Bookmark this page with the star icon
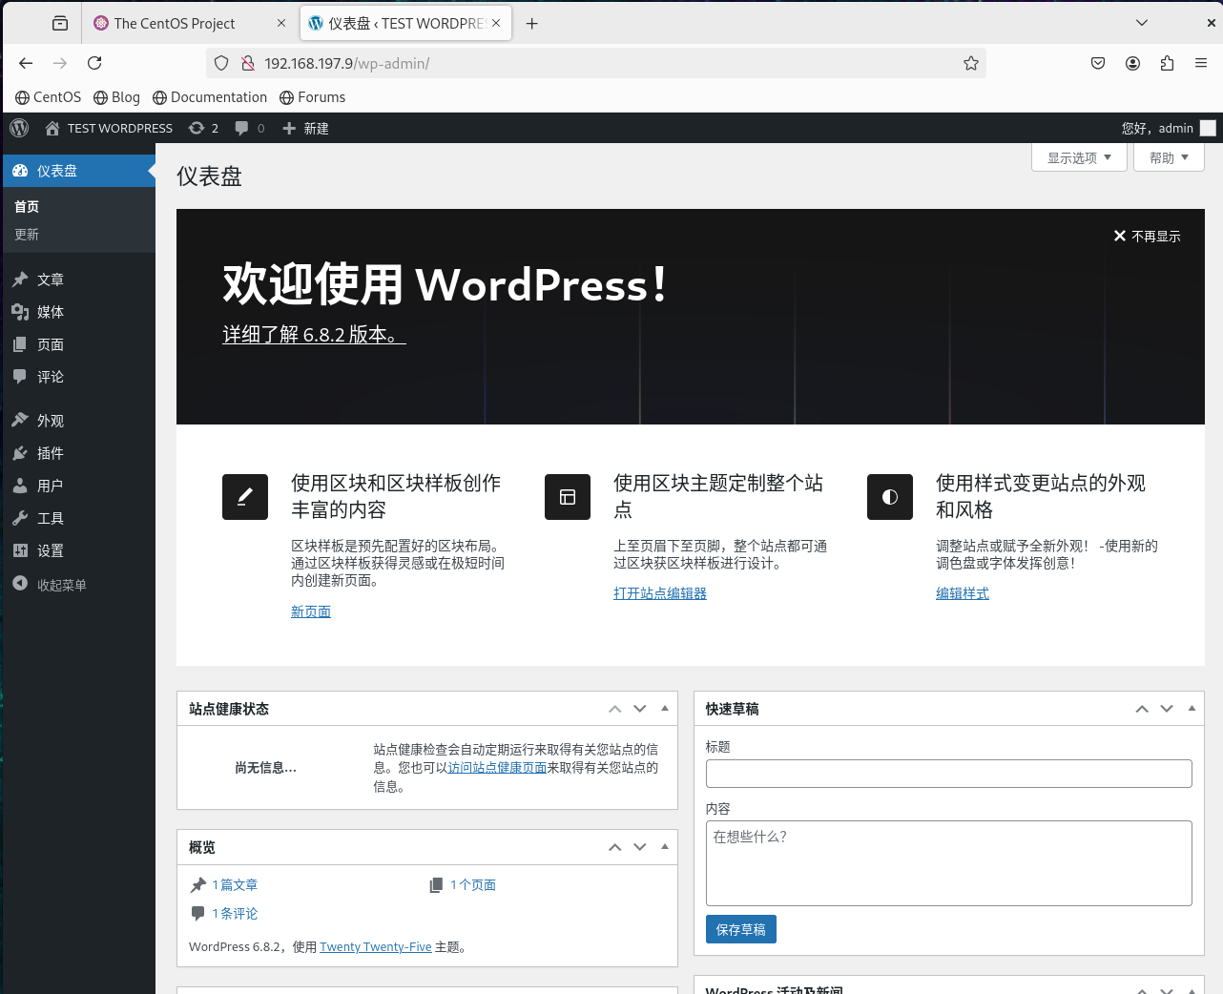This screenshot has height=994, width=1223. point(971,63)
